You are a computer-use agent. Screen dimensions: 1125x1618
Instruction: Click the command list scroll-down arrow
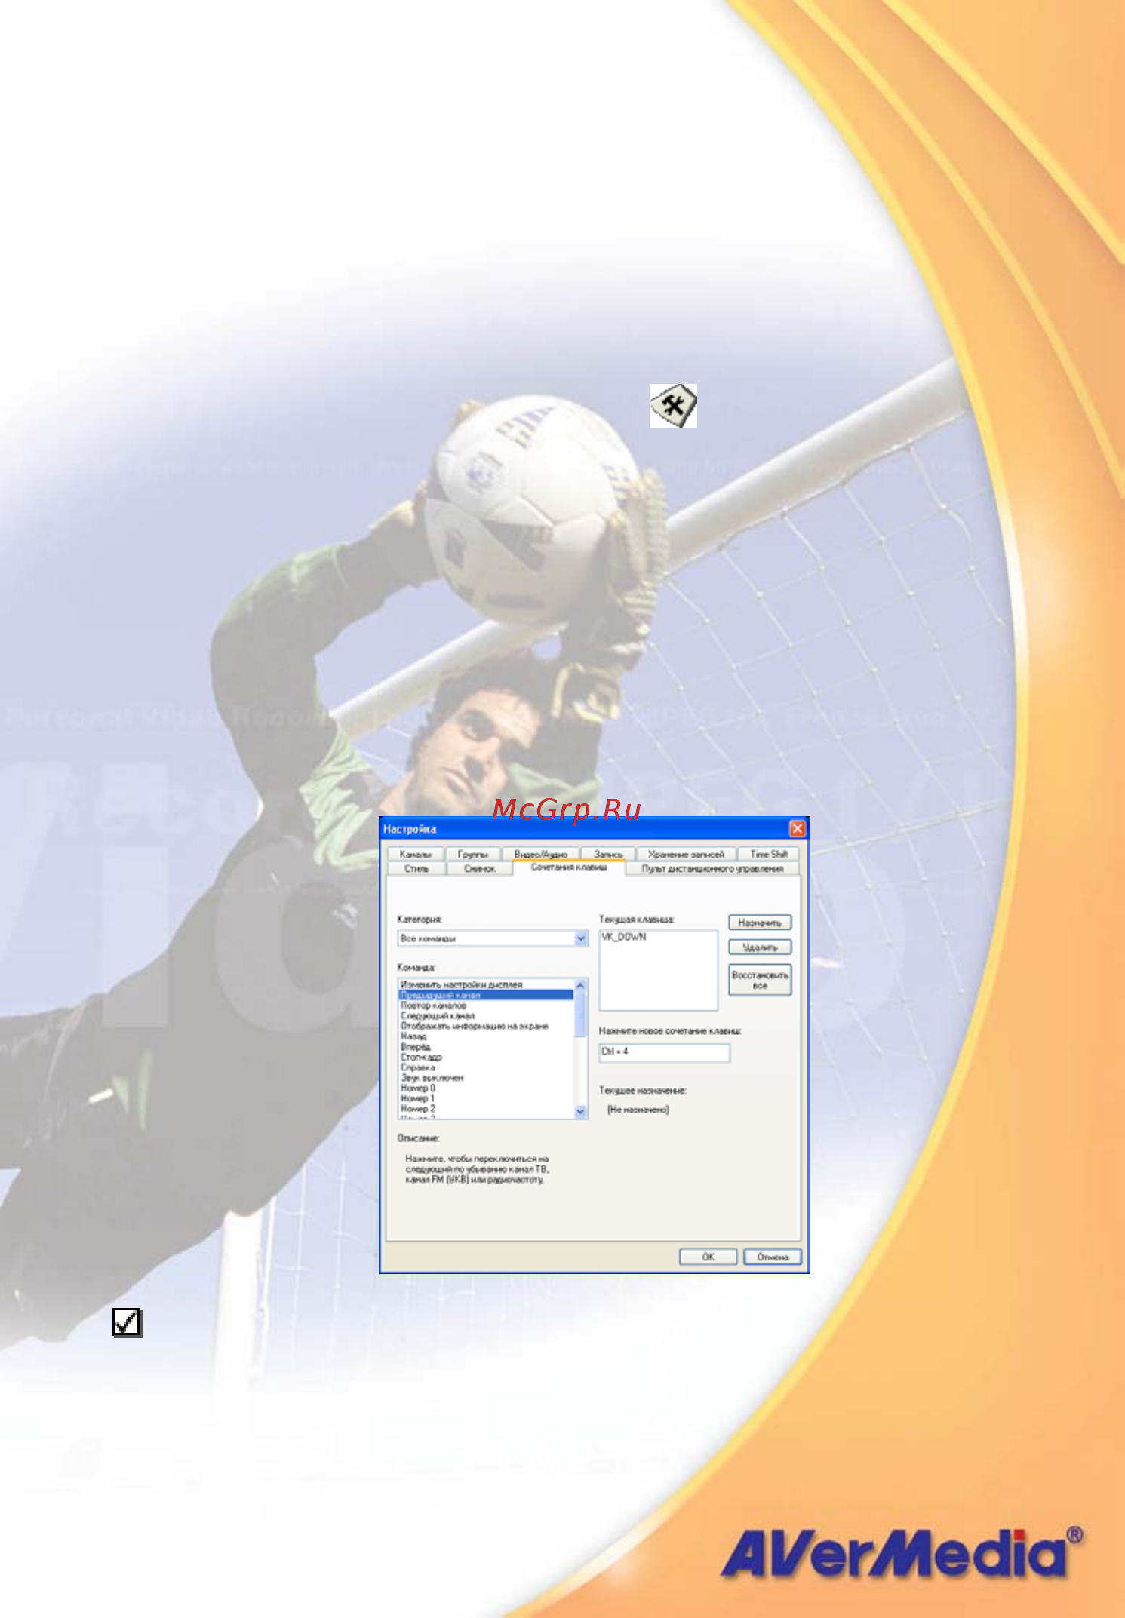pyautogui.click(x=580, y=1111)
